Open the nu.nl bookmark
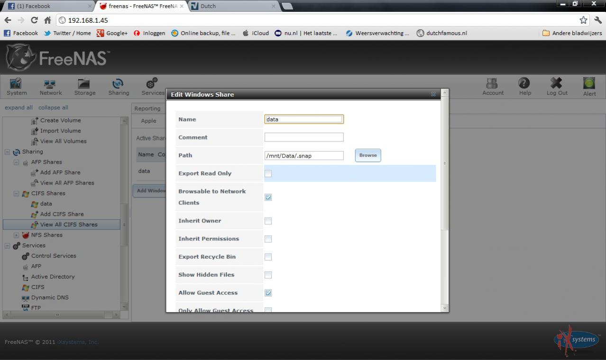 tap(306, 33)
